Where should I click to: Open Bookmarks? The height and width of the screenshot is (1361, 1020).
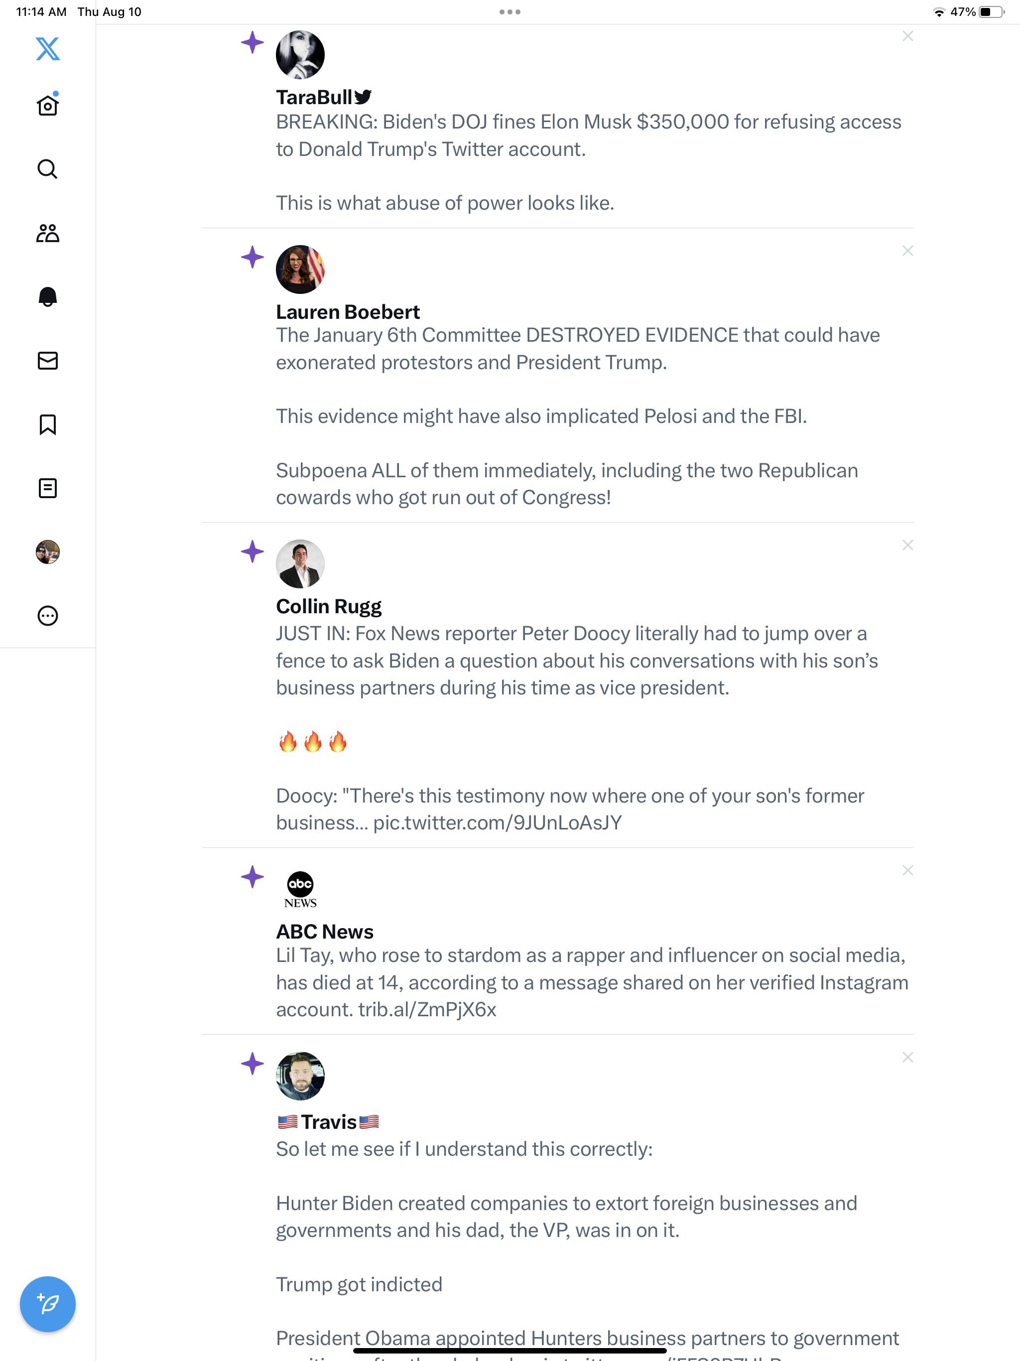(48, 424)
